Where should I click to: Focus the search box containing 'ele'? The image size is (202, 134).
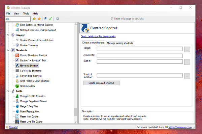coord(18,19)
